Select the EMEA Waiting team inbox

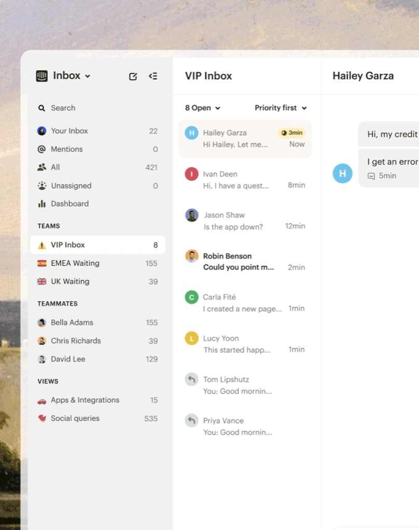click(x=75, y=263)
